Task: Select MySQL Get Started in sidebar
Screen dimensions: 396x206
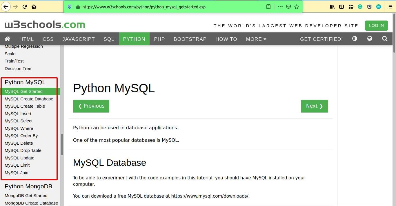Action: (30, 91)
